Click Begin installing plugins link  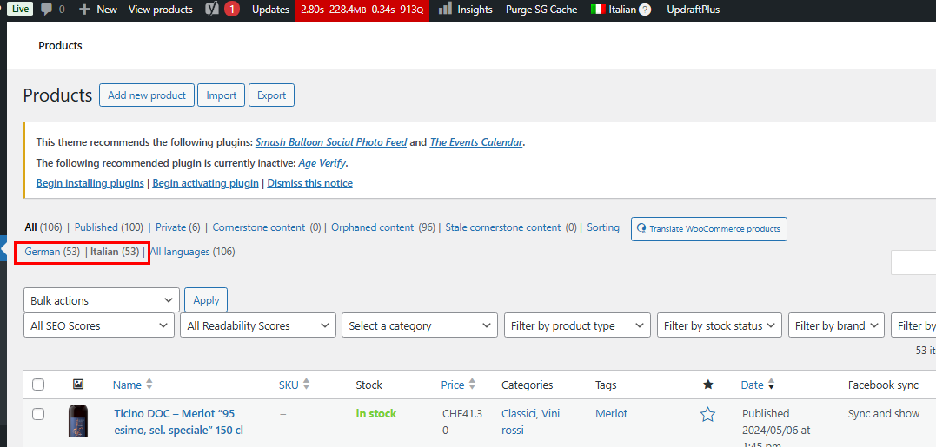click(90, 183)
